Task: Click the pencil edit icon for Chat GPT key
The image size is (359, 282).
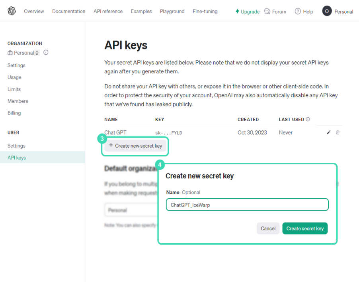Action: (329, 132)
